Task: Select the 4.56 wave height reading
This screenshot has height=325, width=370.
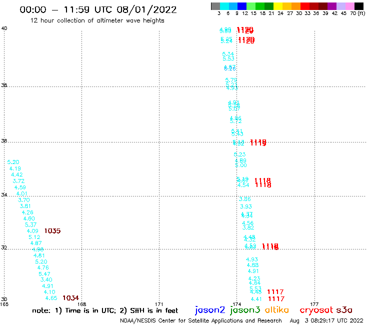Action: [247, 223]
